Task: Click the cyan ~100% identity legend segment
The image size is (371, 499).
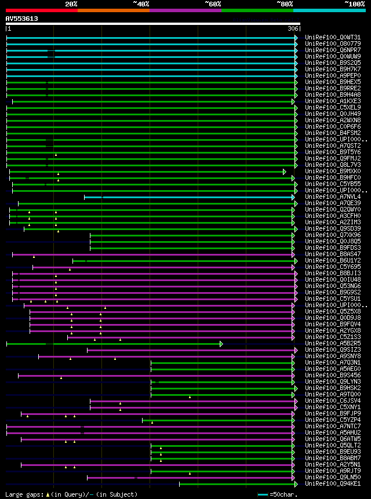Action: point(329,10)
